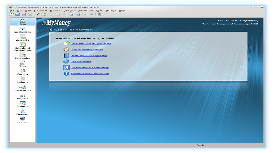273x153 pixels.
Task: Open the Budgets view
Action: [x=22, y=104]
